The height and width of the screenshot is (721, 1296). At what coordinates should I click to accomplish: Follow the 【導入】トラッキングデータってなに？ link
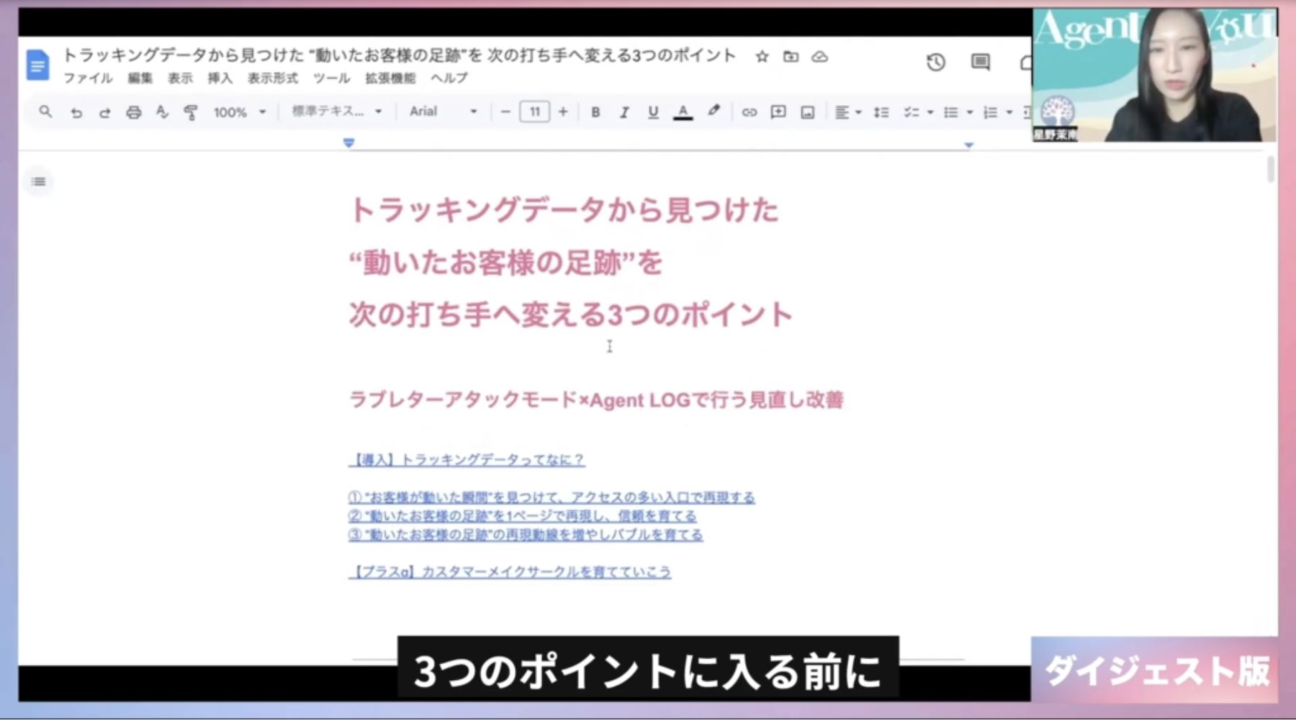(x=467, y=460)
